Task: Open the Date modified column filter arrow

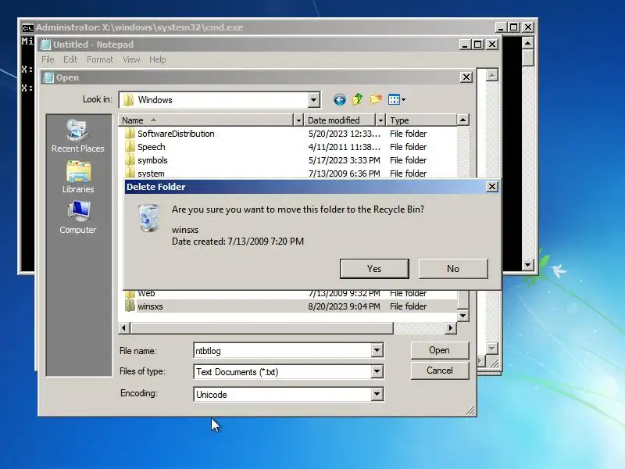Action: 380,120
